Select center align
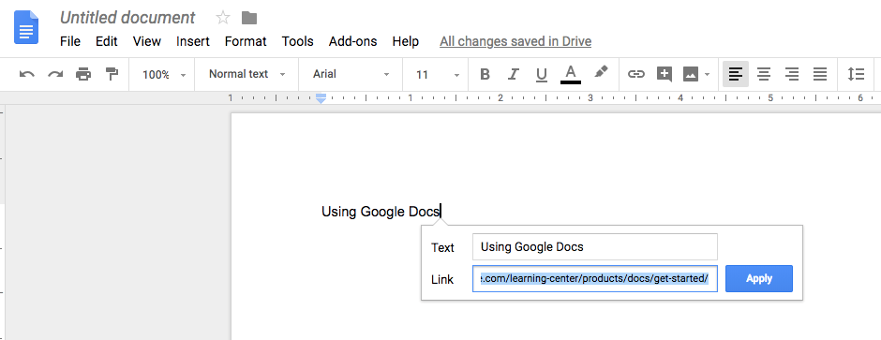Image resolution: width=881 pixels, height=340 pixels. [764, 74]
